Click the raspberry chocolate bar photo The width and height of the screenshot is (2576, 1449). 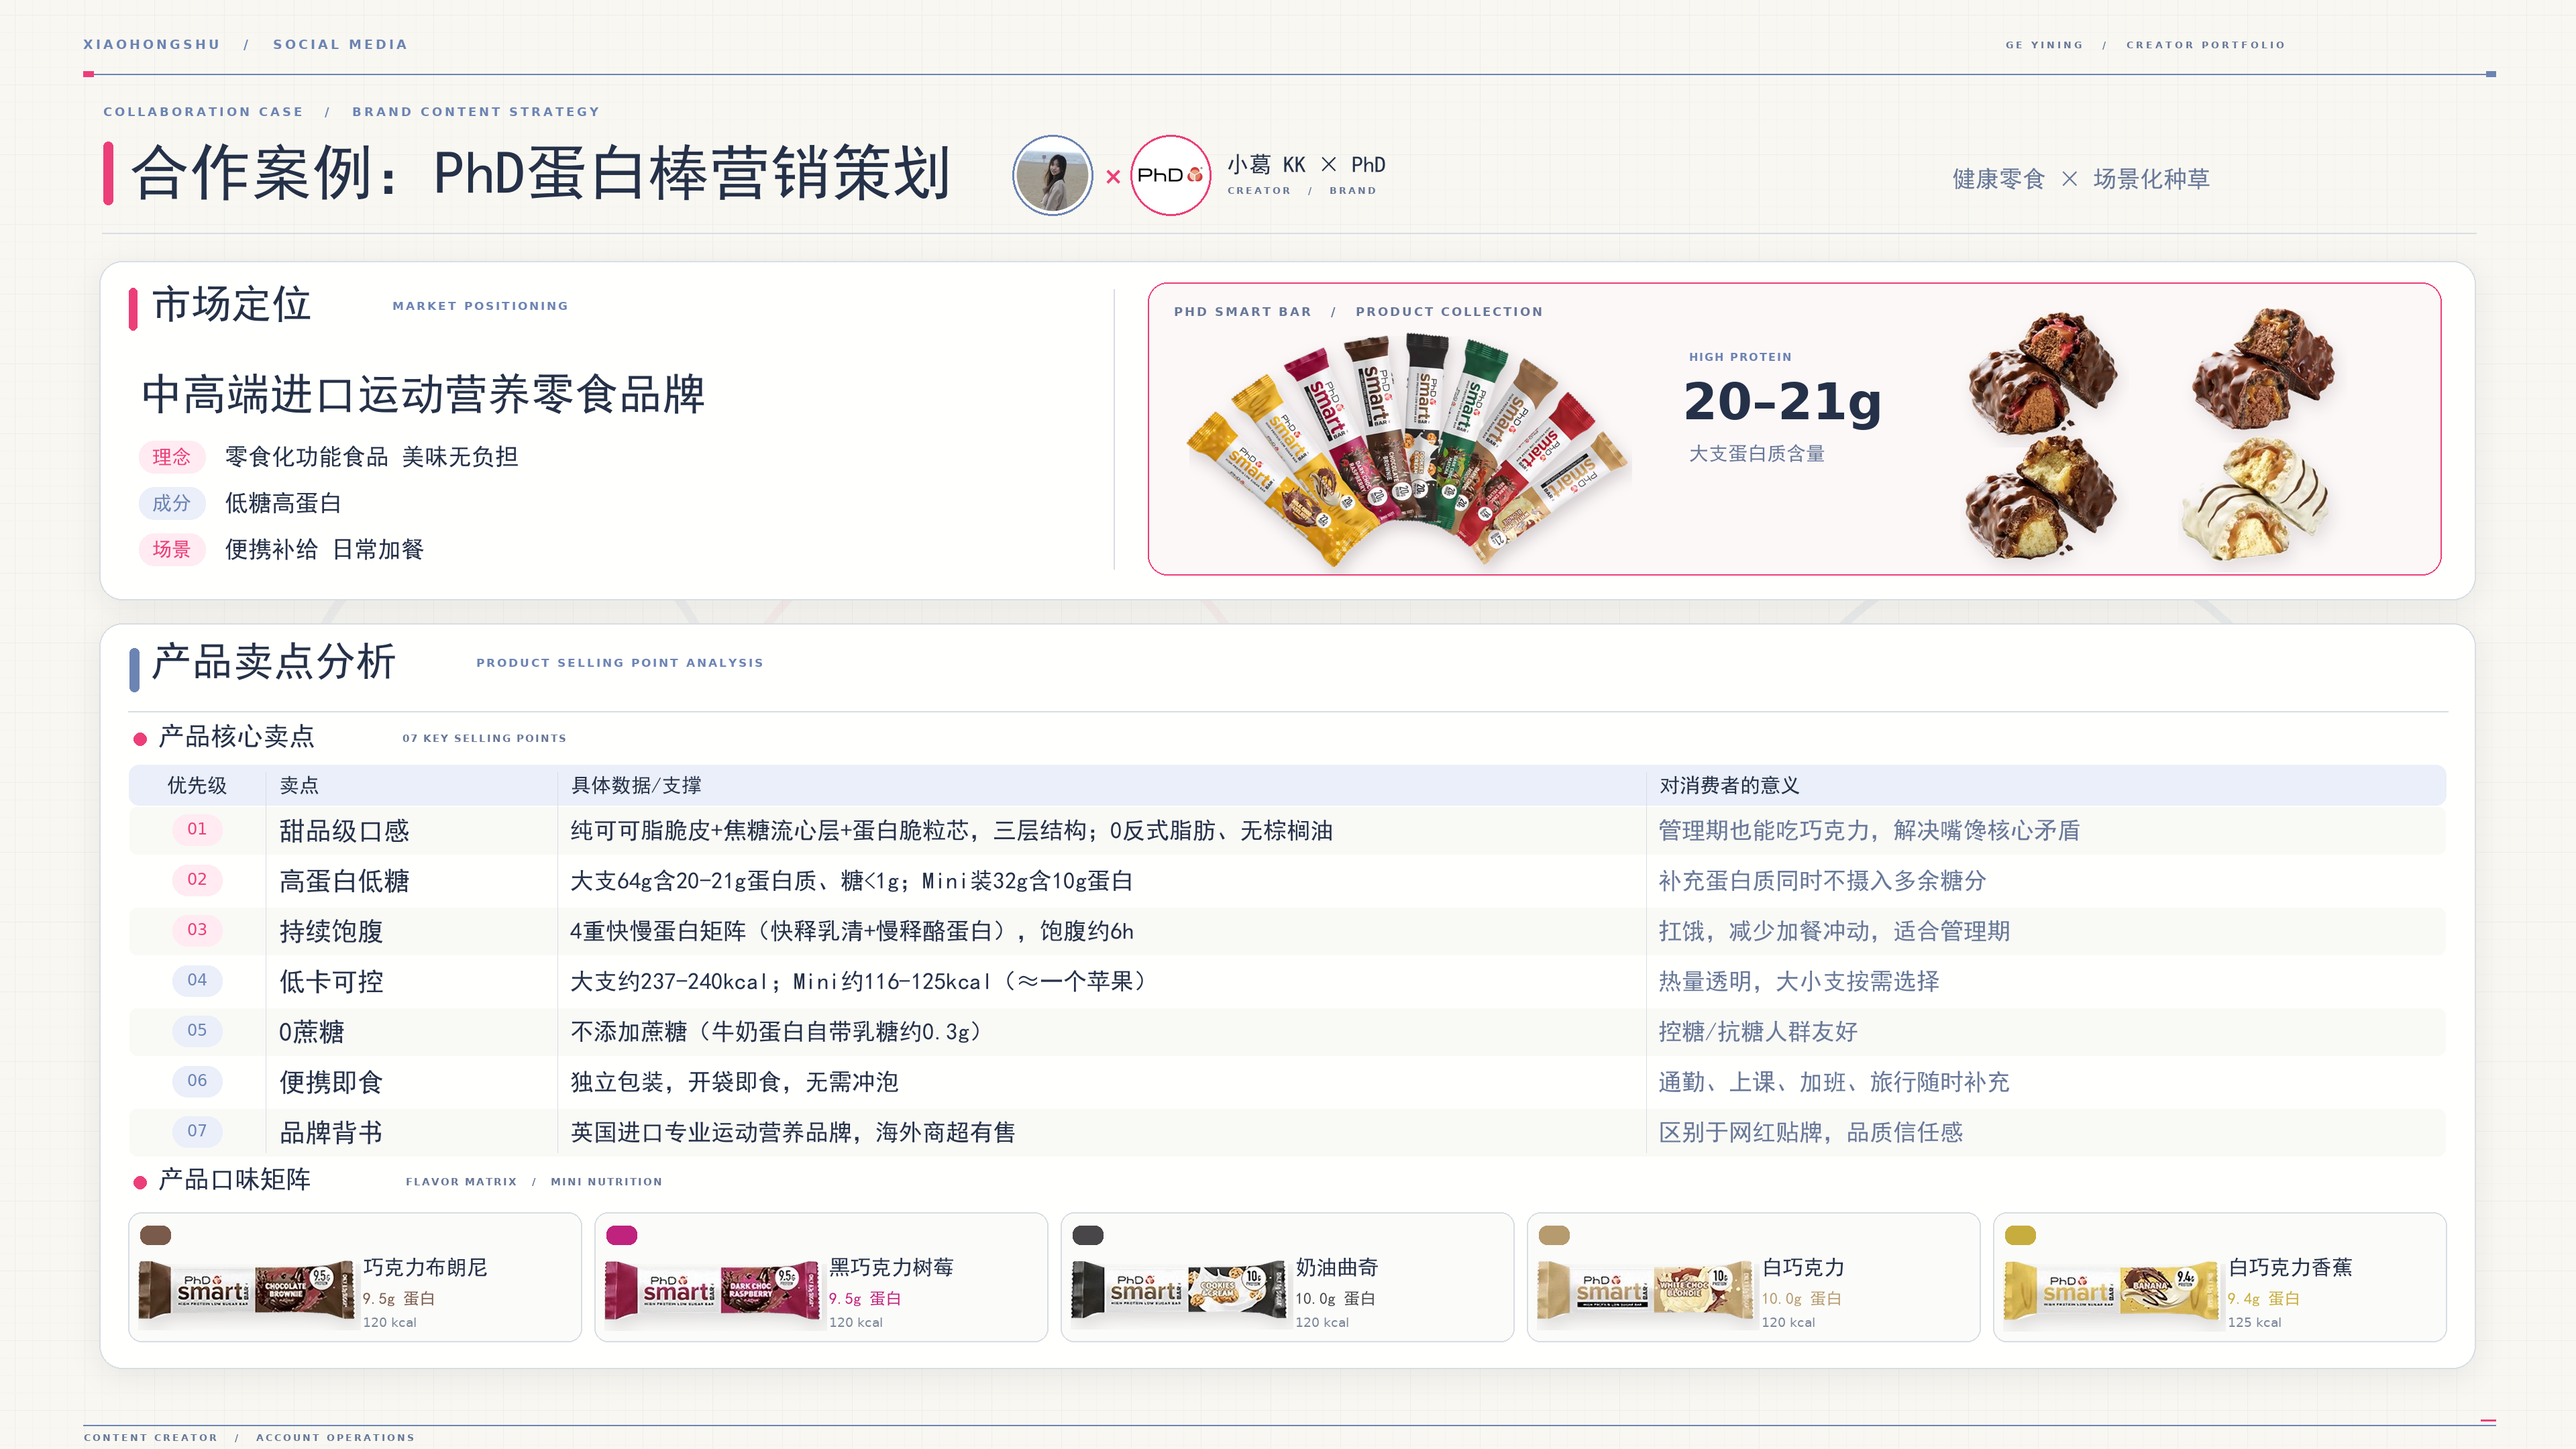pos(2042,373)
